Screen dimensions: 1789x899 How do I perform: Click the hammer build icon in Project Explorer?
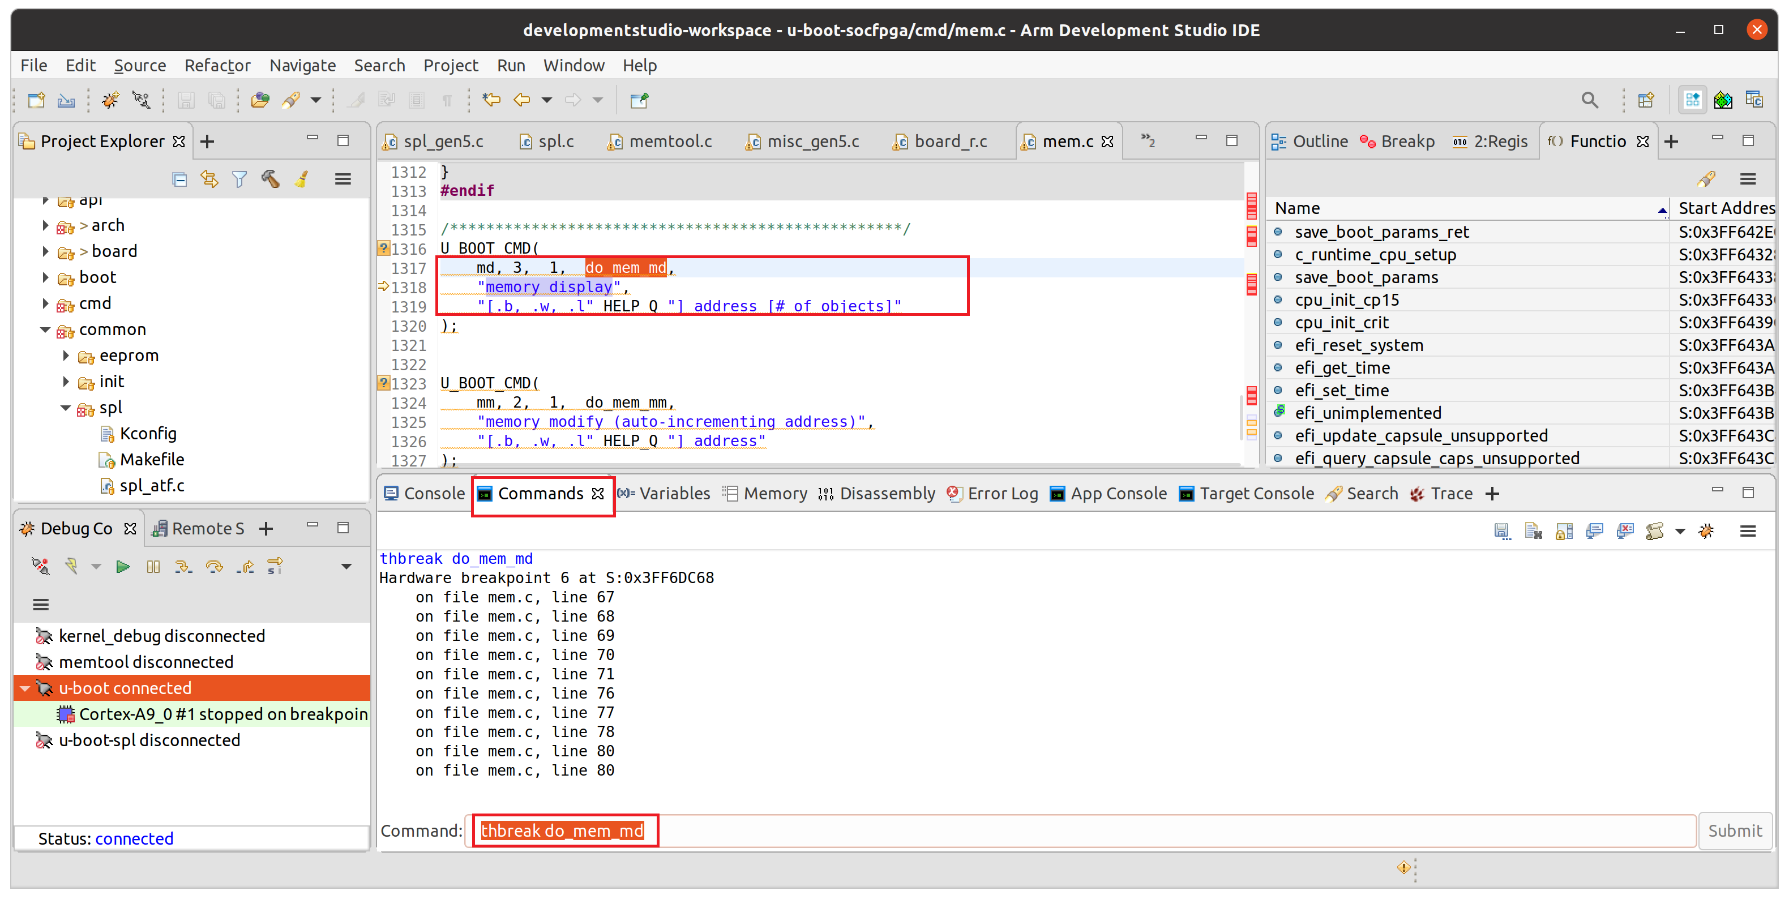(270, 179)
